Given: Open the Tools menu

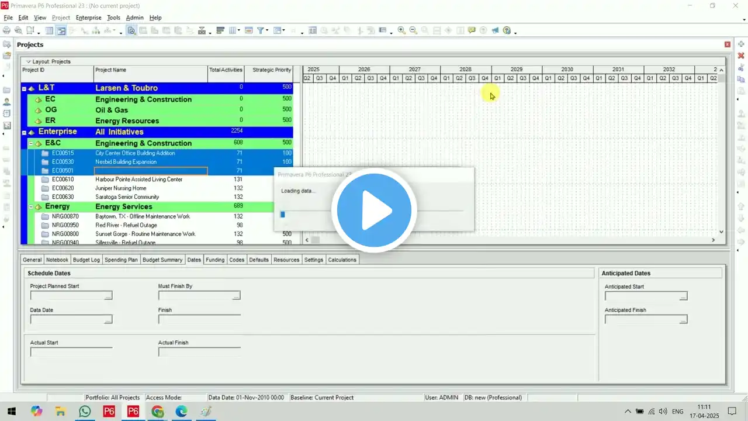Looking at the screenshot, I should (x=113, y=18).
